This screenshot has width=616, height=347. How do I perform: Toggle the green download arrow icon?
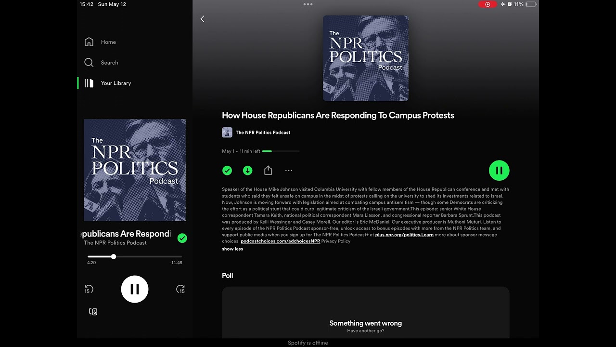point(247,171)
